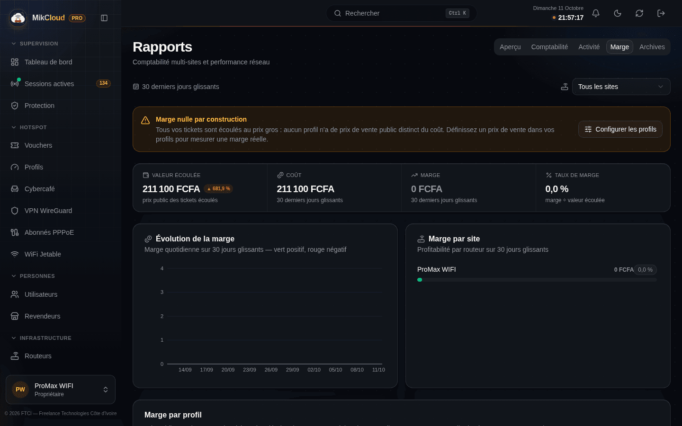Image resolution: width=682 pixels, height=426 pixels.
Task: Open Abonnés PPPoE page
Action: pos(61,232)
